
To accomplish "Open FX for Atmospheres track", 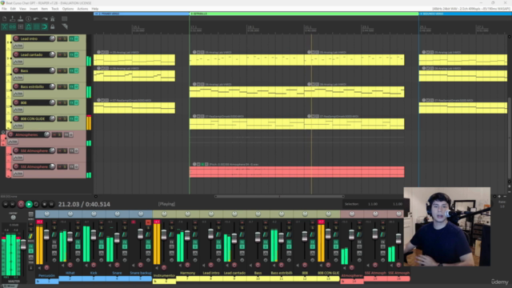I will 66,134.
